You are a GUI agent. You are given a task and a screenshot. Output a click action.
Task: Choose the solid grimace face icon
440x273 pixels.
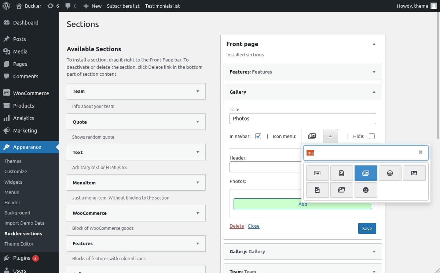[366, 190]
